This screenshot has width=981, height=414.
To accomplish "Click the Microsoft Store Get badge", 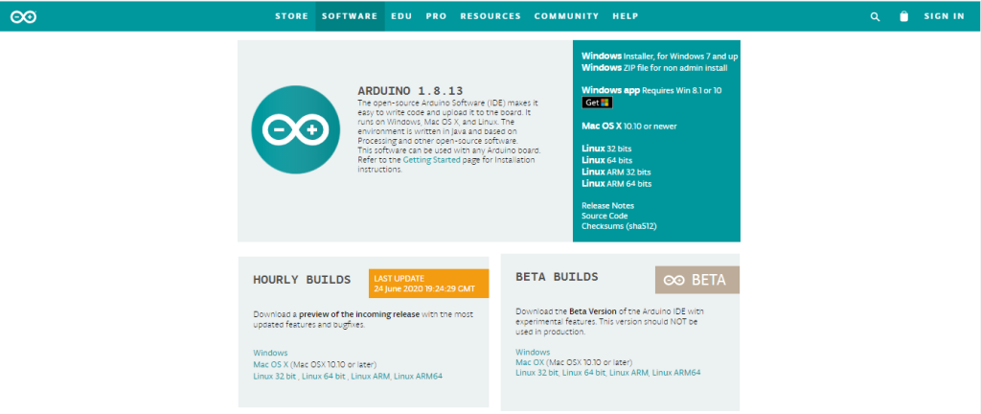I will pos(597,103).
